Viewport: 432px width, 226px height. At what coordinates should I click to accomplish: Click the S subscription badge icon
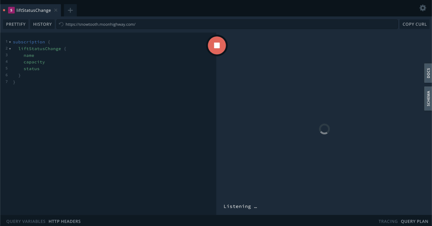(11, 10)
